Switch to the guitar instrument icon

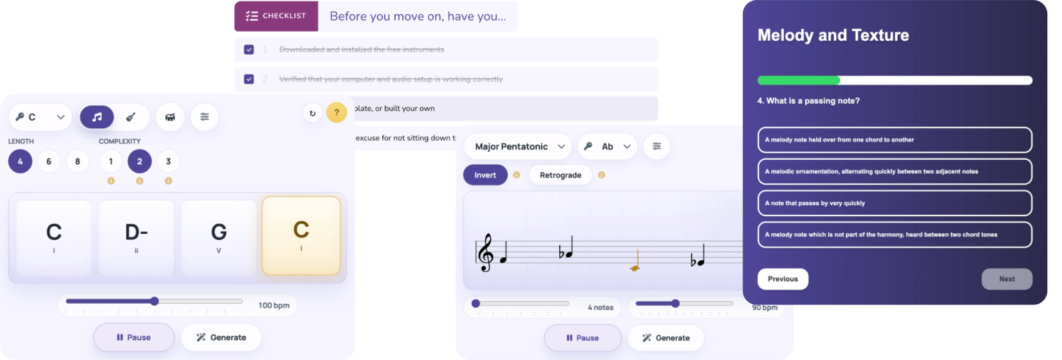(x=131, y=117)
